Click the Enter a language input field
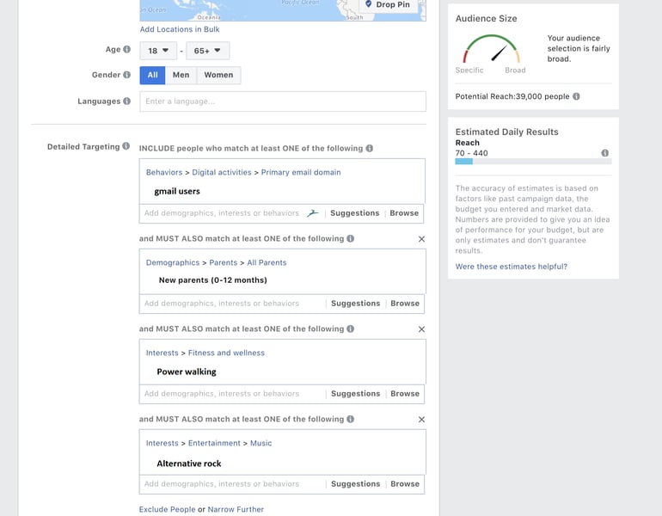 283,101
